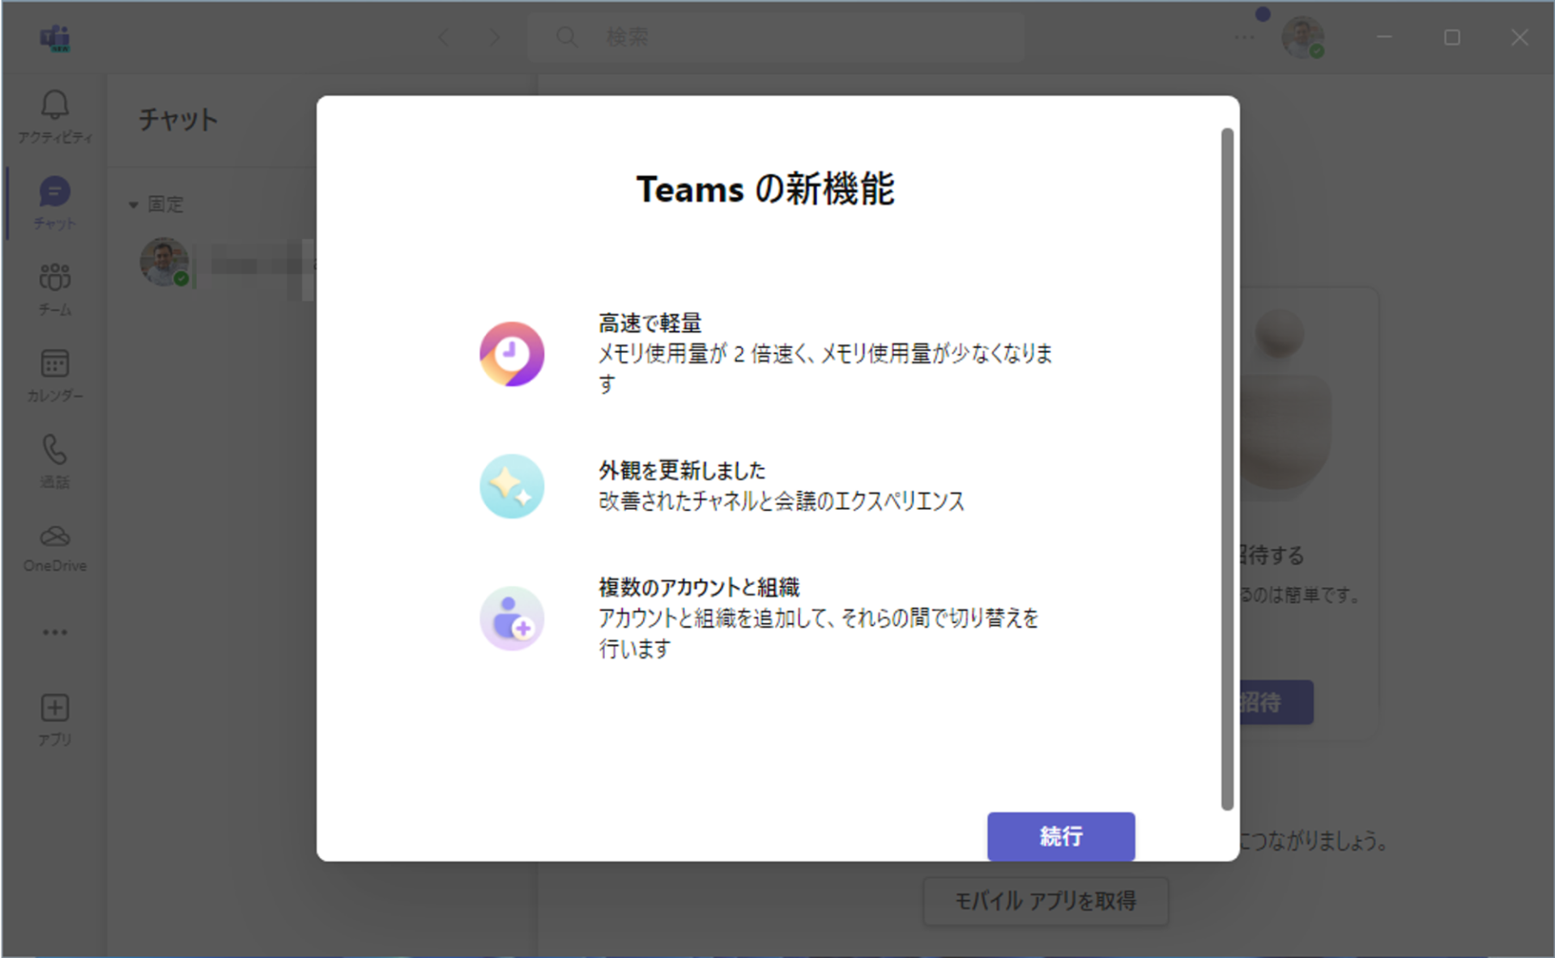Collapse the 固定 (Pinned) chat section
The height and width of the screenshot is (958, 1555).
pyautogui.click(x=134, y=204)
